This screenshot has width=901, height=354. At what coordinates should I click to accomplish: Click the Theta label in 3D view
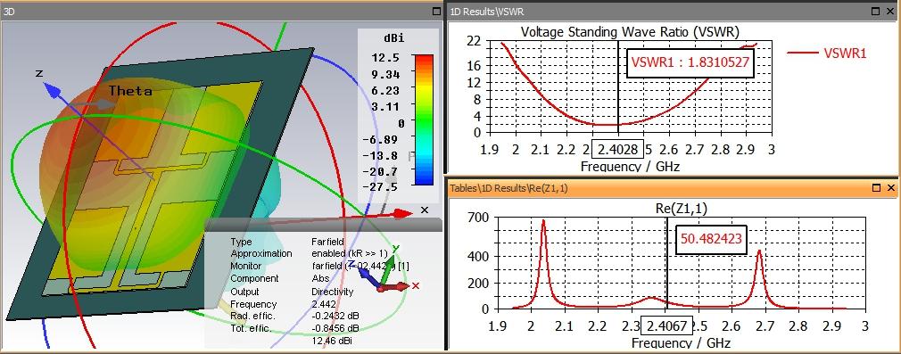[x=130, y=91]
